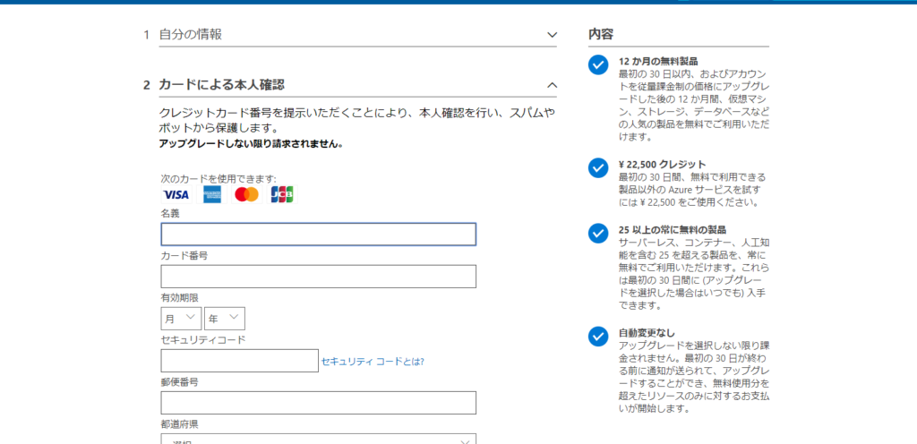The image size is (917, 444).
Task: Click the checkmark icon beside 12 か月の無料製品
Action: coord(598,64)
